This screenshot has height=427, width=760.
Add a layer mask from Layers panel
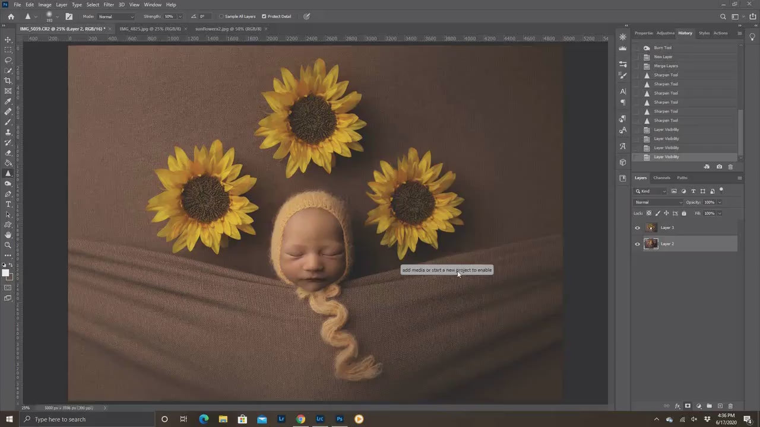[x=688, y=406]
